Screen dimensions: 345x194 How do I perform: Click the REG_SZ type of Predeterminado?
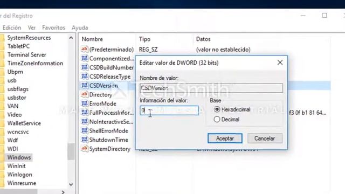tap(148, 50)
